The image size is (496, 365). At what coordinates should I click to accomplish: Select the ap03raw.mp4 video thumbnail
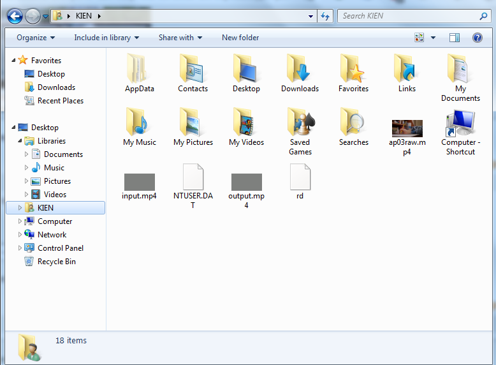[407, 128]
